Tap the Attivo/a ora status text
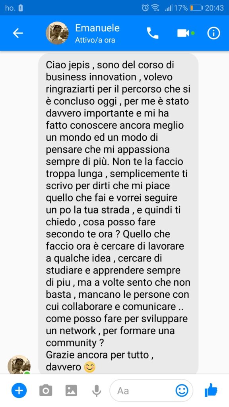The width and height of the screenshot is (229, 407). [95, 41]
